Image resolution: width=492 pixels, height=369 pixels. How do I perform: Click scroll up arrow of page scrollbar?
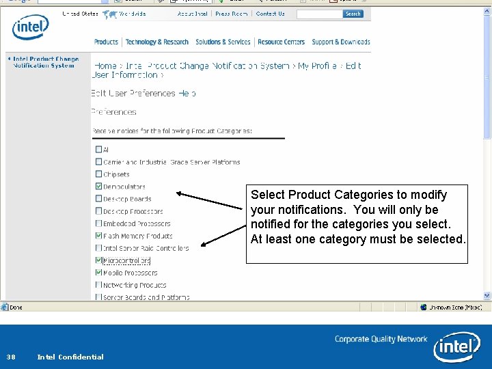(x=487, y=12)
